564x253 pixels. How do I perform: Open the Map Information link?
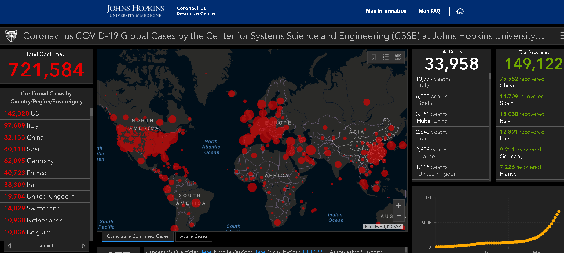386,11
